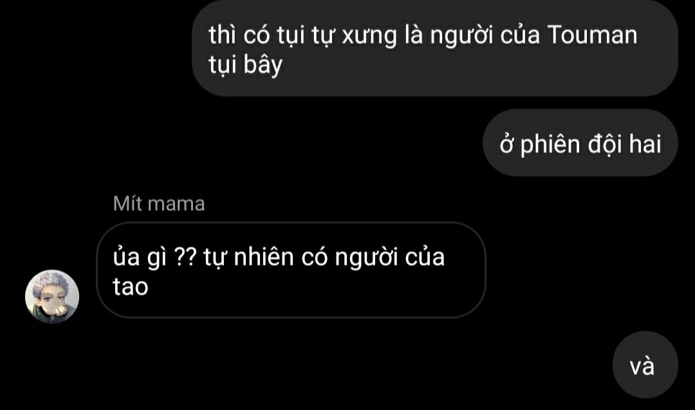
Task: Select the "ở phiên đội hai" message bubble
Action: 580,143
